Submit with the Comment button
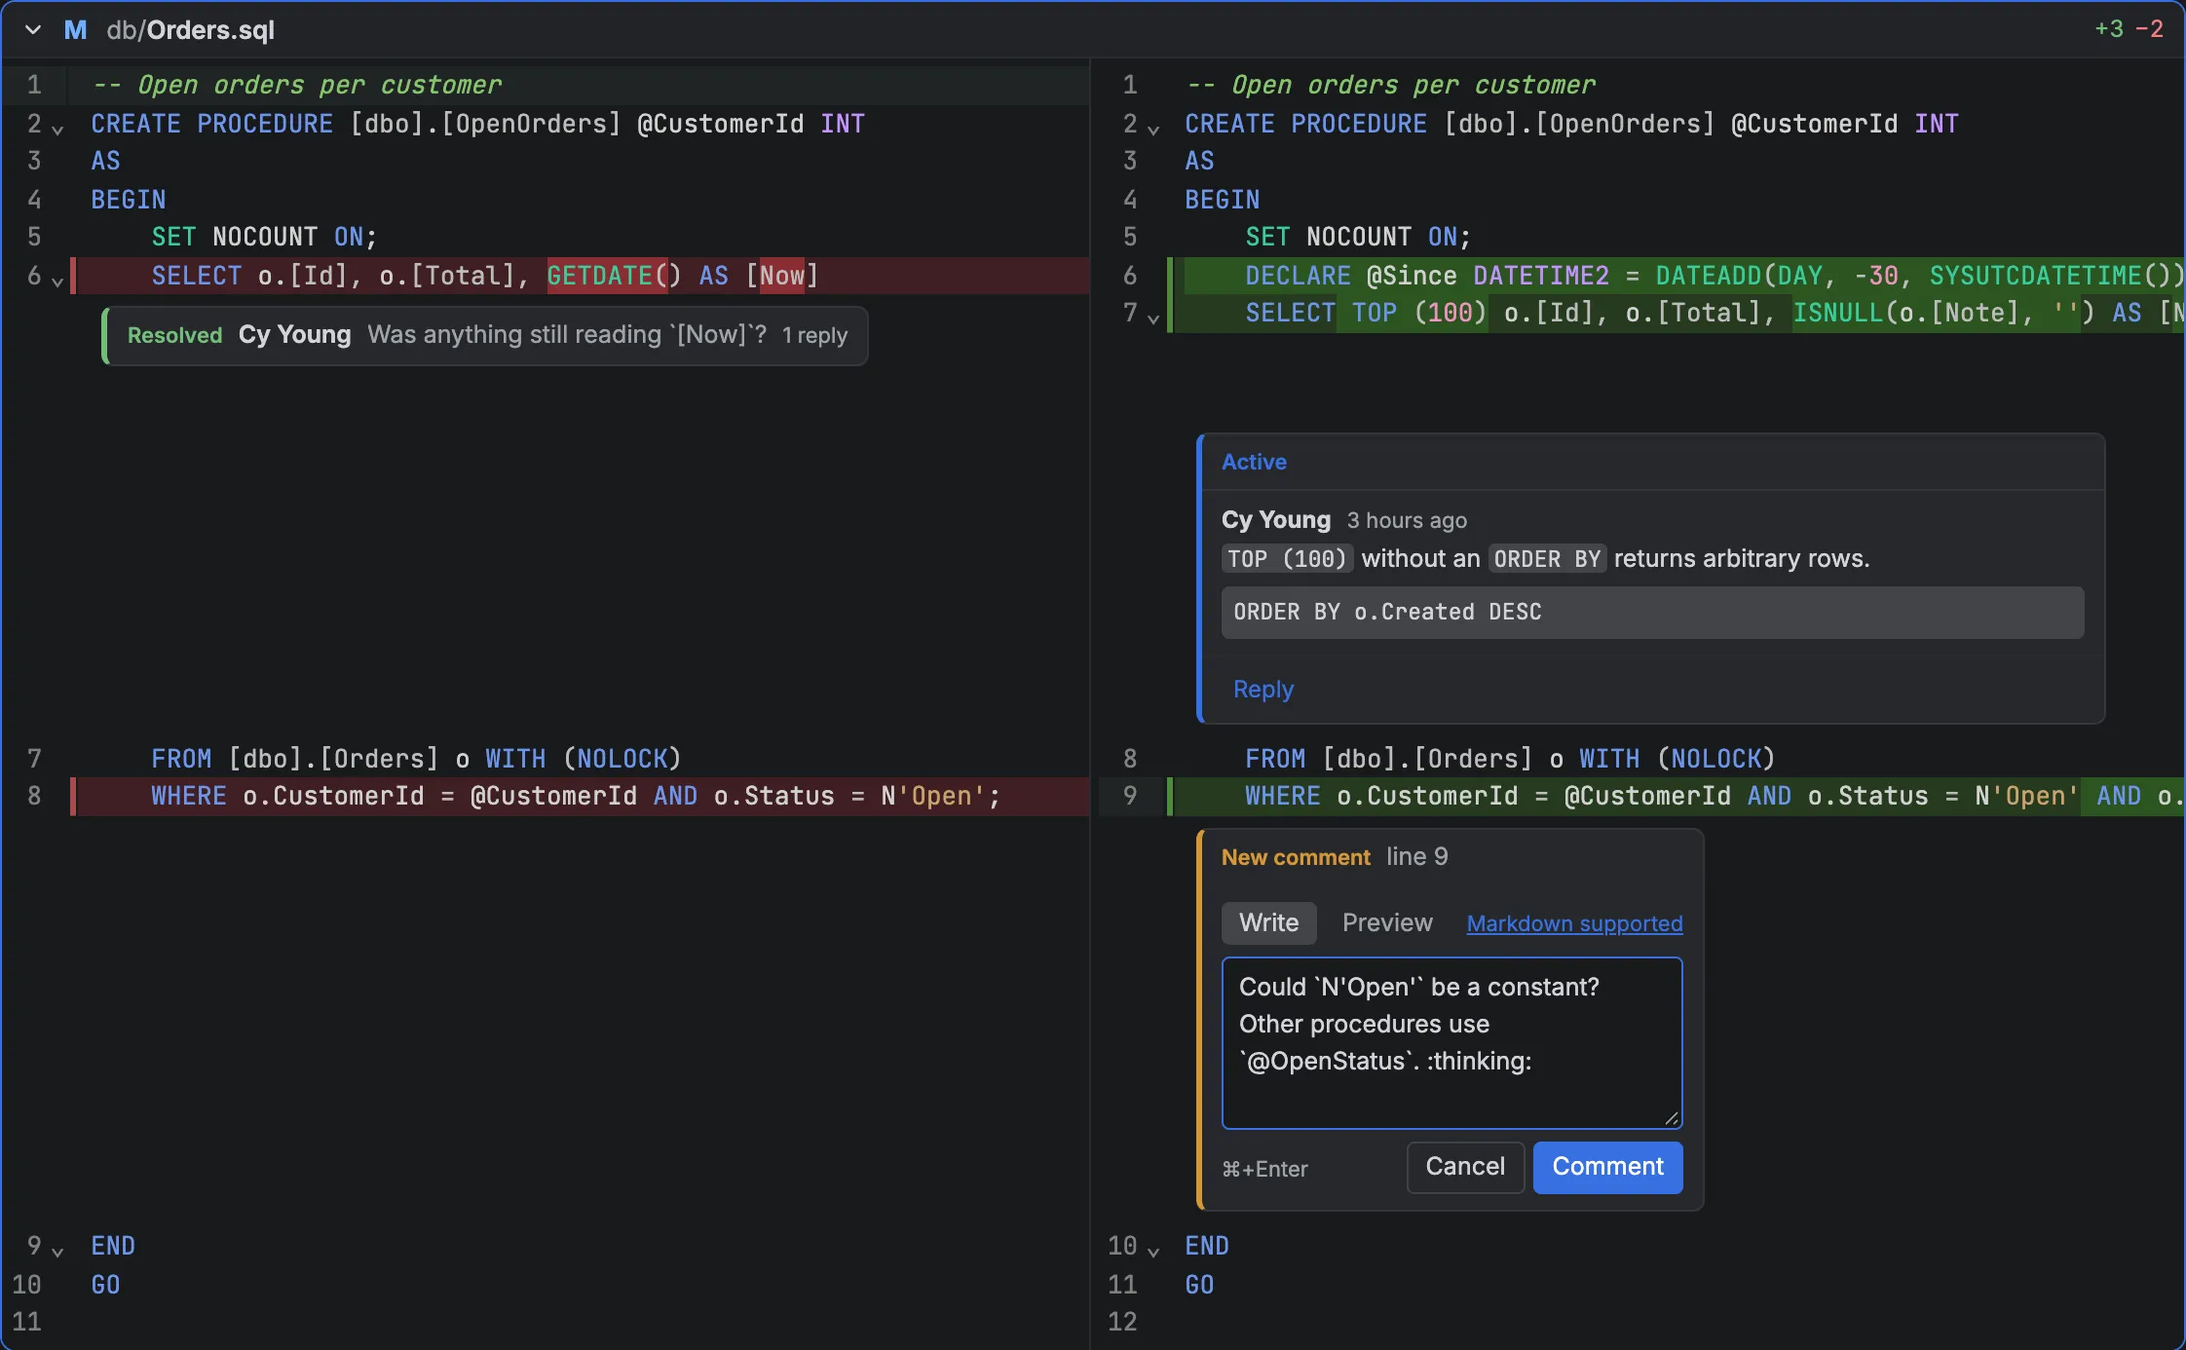 [1607, 1167]
